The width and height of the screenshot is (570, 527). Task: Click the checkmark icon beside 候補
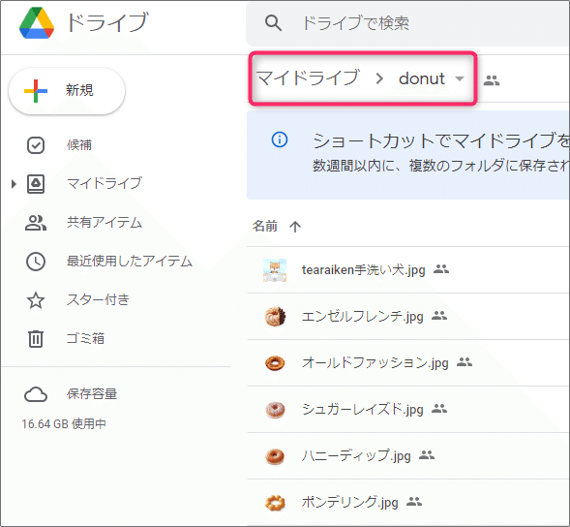(x=36, y=145)
